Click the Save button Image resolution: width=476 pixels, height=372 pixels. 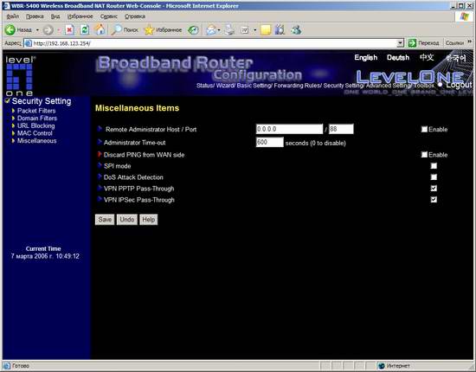tap(105, 220)
